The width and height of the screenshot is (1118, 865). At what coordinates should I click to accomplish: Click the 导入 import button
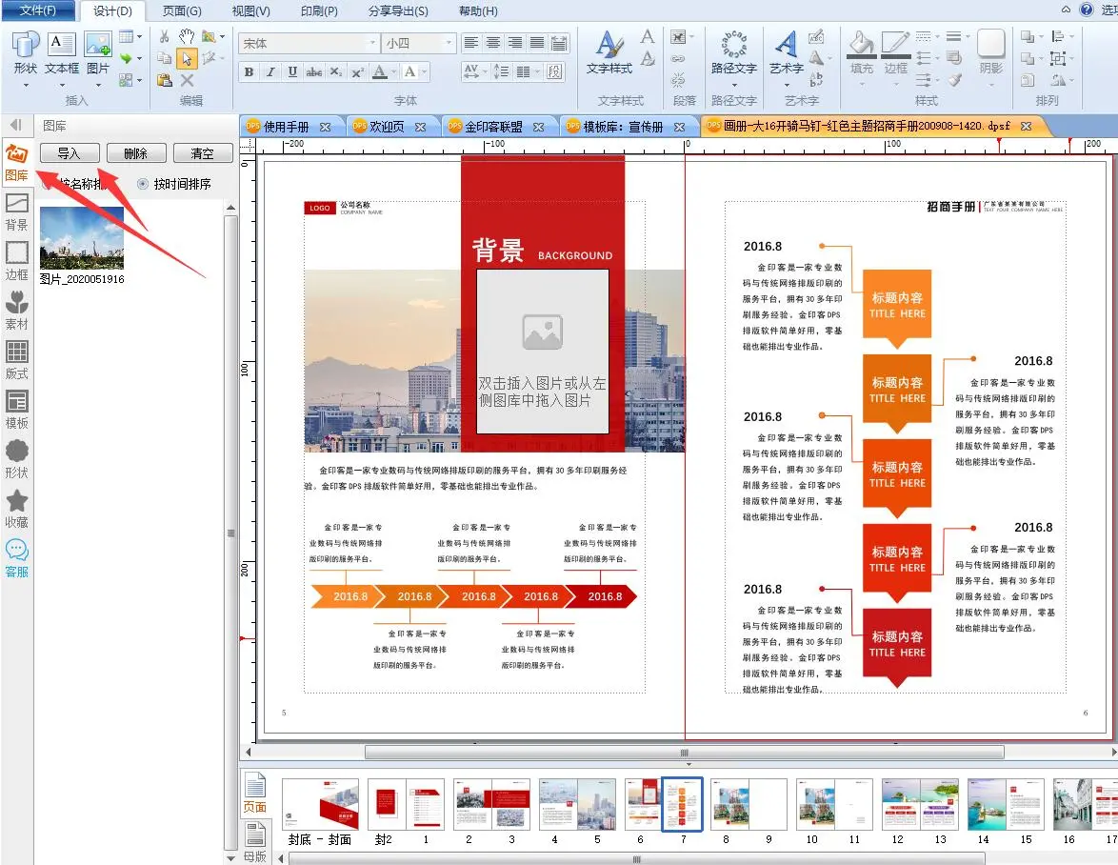pos(69,153)
